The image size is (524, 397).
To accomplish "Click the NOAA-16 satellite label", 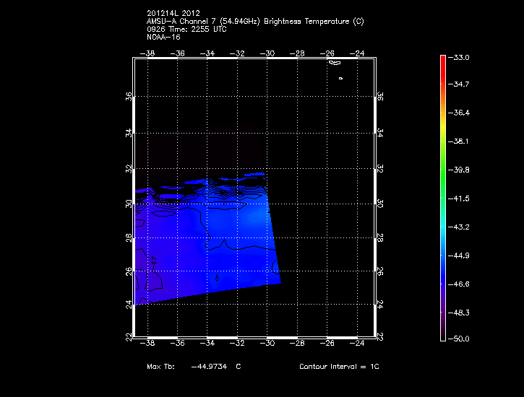I will point(163,38).
